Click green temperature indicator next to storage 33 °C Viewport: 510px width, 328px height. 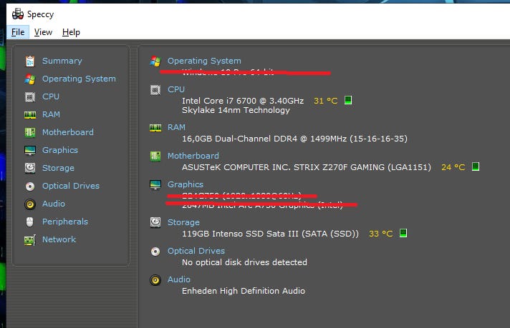click(x=403, y=233)
